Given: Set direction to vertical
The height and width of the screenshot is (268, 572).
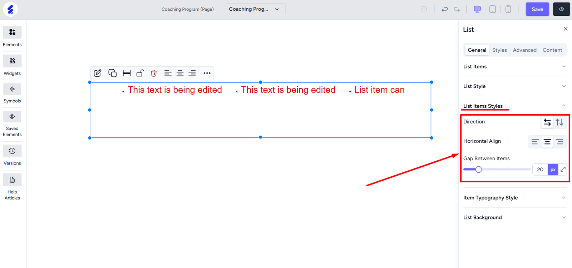Looking at the screenshot, I should (x=559, y=122).
